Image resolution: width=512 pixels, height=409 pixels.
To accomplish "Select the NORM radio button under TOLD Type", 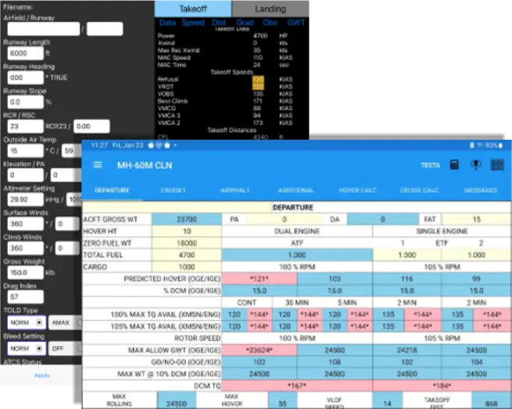I will click(x=26, y=322).
